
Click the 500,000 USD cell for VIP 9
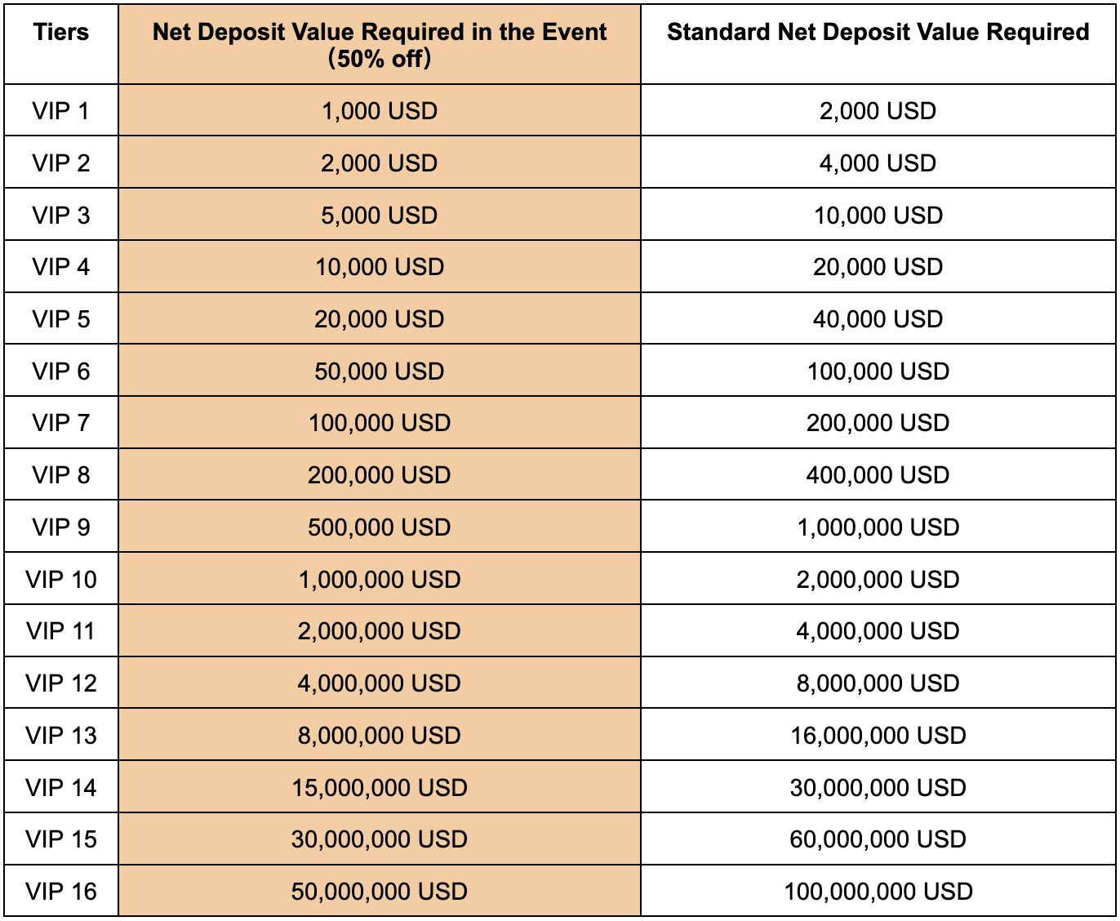click(380, 527)
